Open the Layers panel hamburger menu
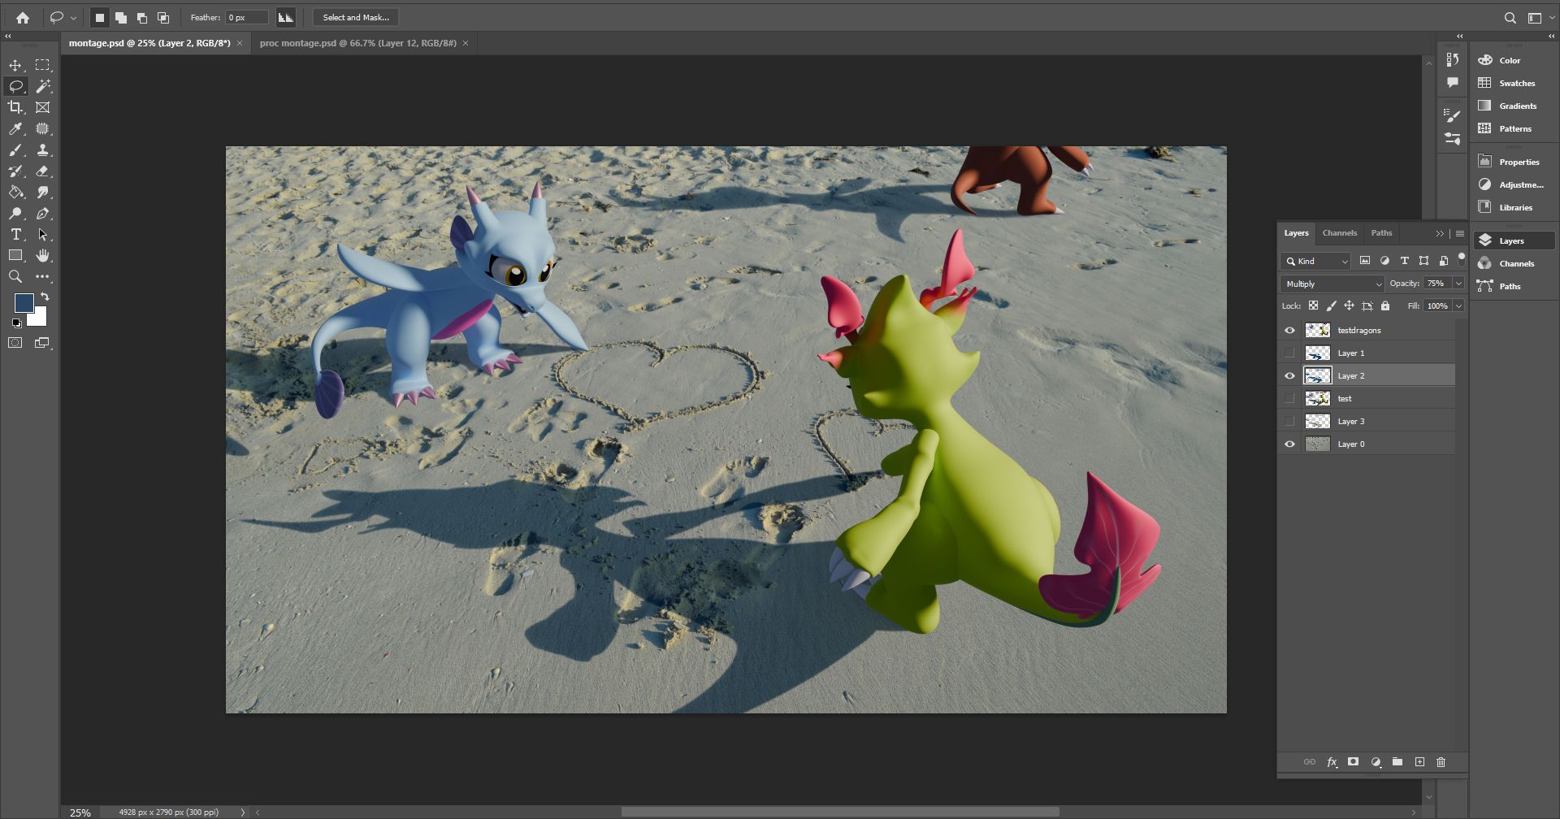1560x819 pixels. [x=1460, y=234]
